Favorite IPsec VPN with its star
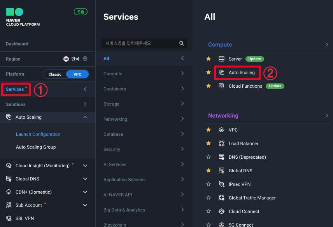This screenshot has width=333, height=227. pos(209,184)
